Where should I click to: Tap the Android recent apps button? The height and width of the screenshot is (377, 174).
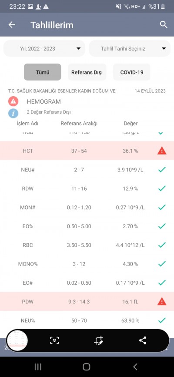[x=38, y=367]
